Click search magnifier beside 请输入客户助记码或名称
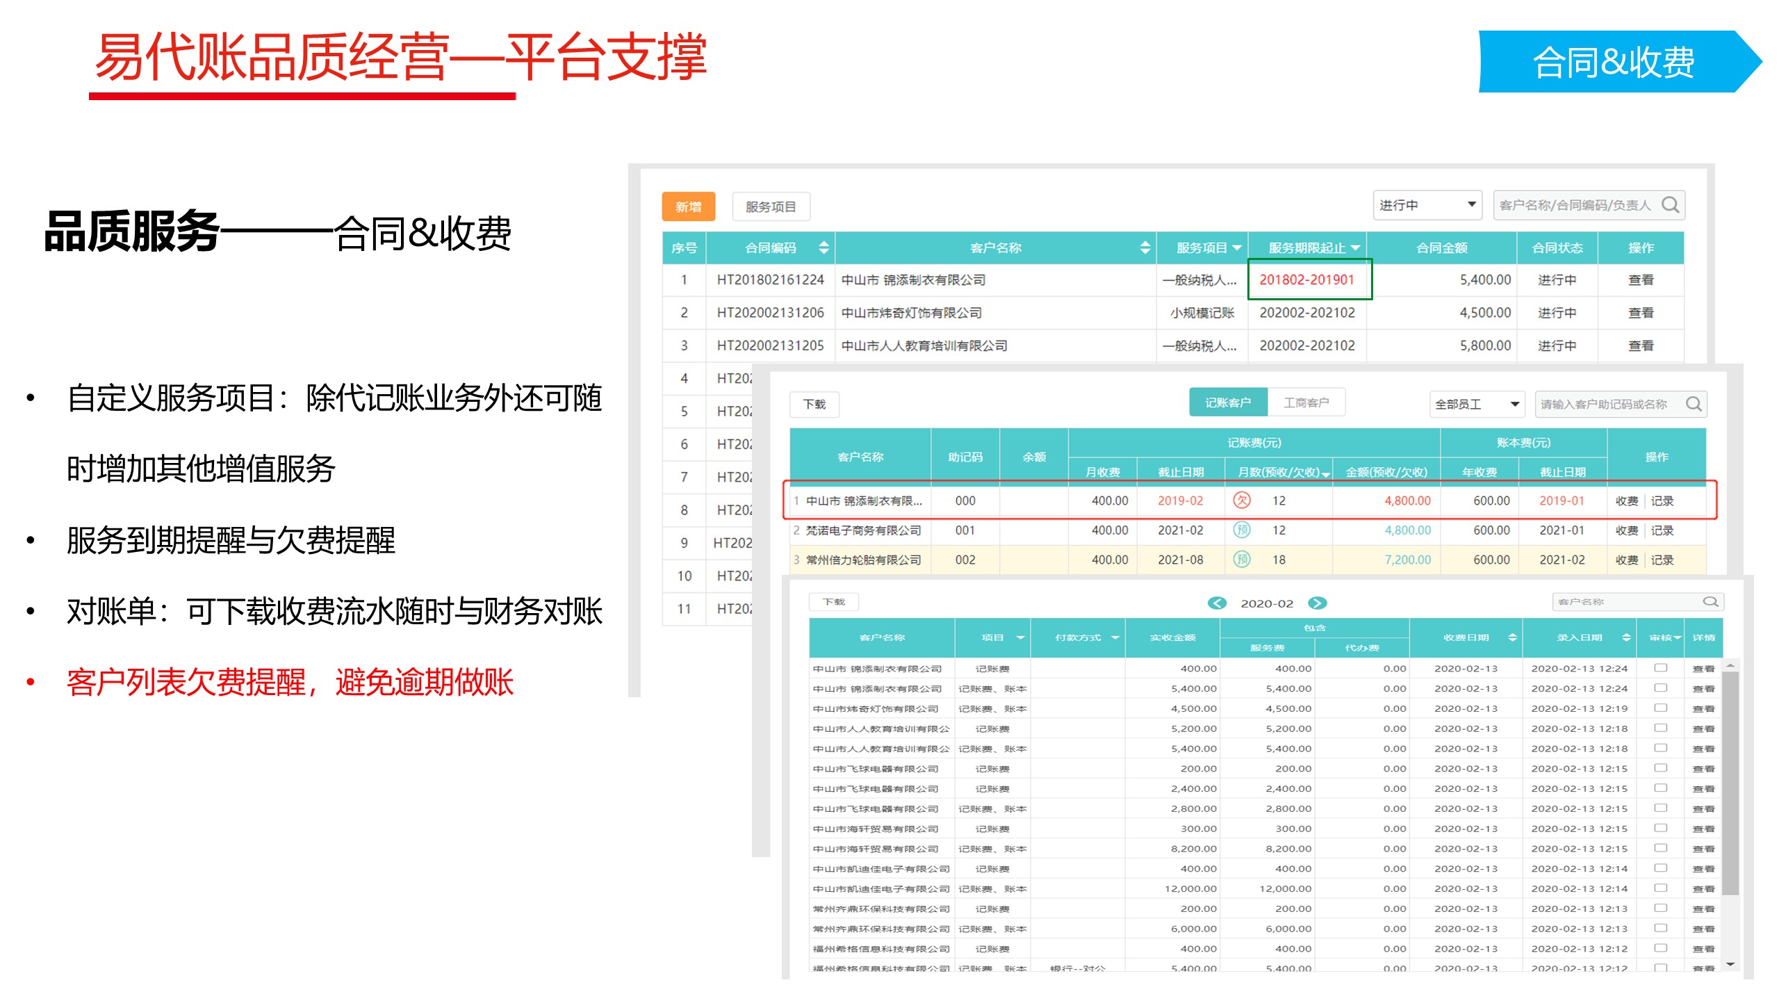 coord(1694,404)
